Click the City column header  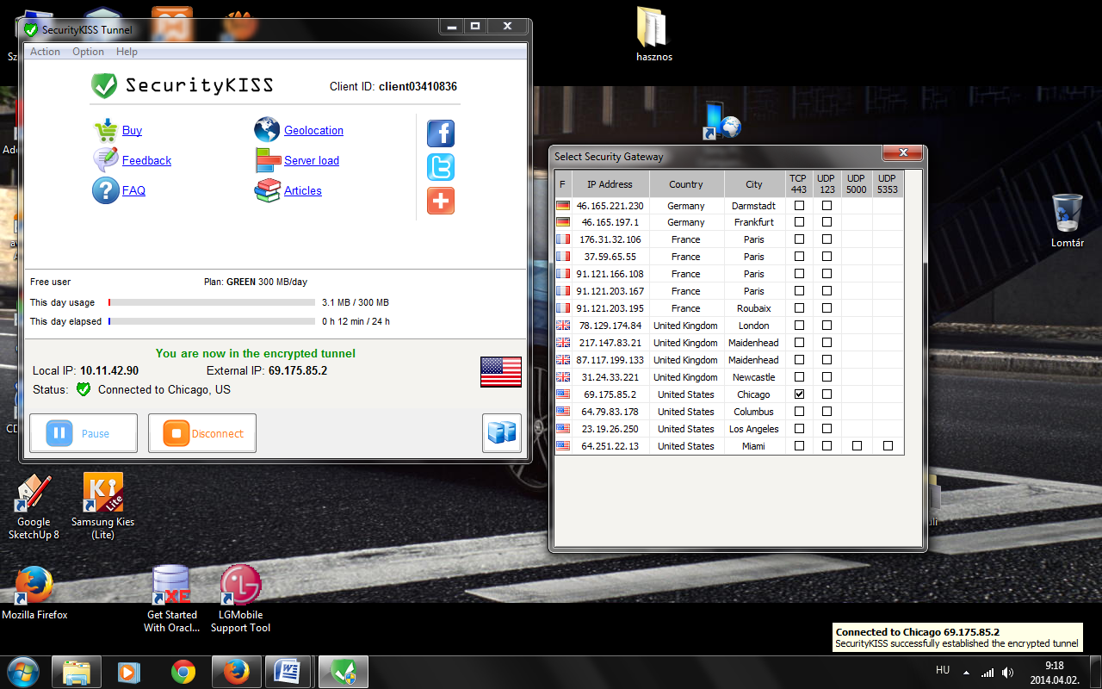[x=754, y=184]
